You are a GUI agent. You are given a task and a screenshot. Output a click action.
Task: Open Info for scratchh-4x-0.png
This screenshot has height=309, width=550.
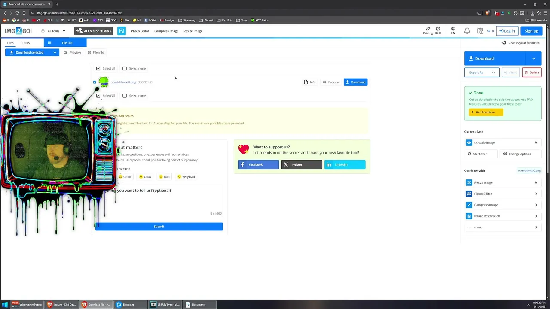[310, 82]
